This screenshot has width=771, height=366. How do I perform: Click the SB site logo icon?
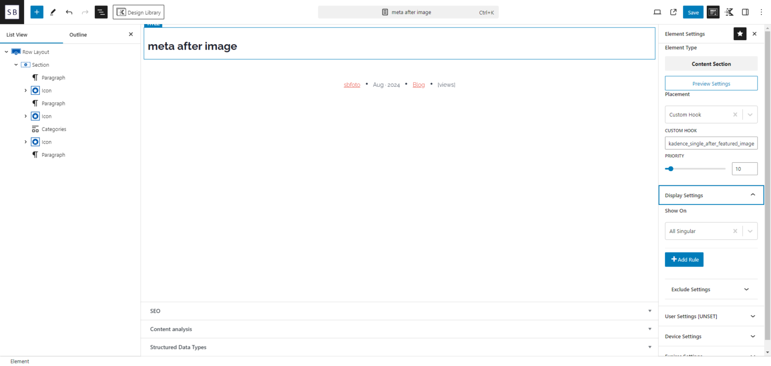pos(12,12)
